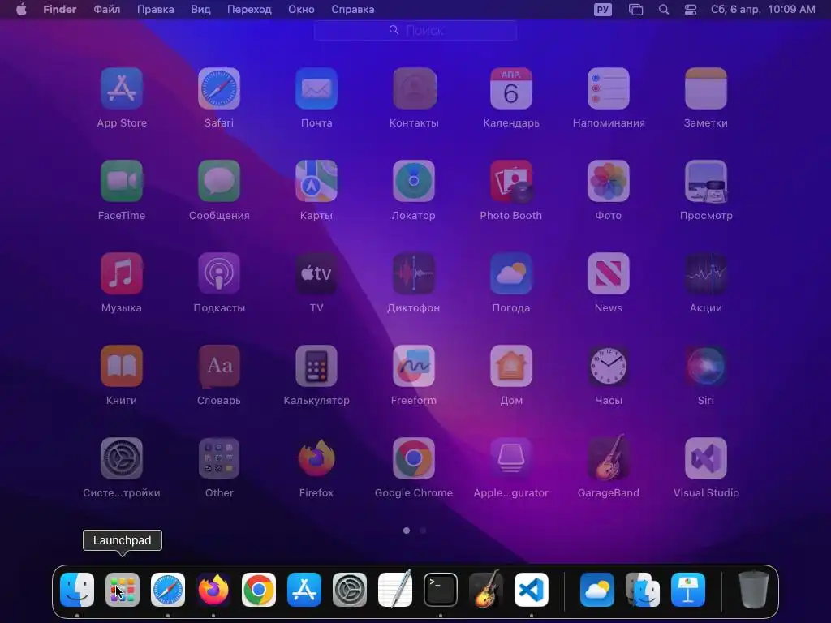The width and height of the screenshot is (831, 623).
Task: Open Музыка app
Action: coord(122,273)
